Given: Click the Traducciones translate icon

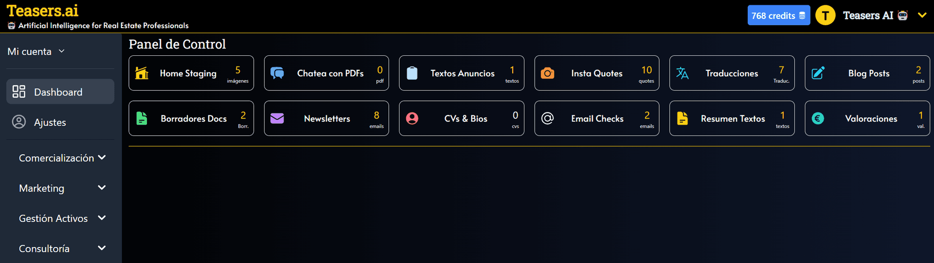Looking at the screenshot, I should (x=682, y=73).
